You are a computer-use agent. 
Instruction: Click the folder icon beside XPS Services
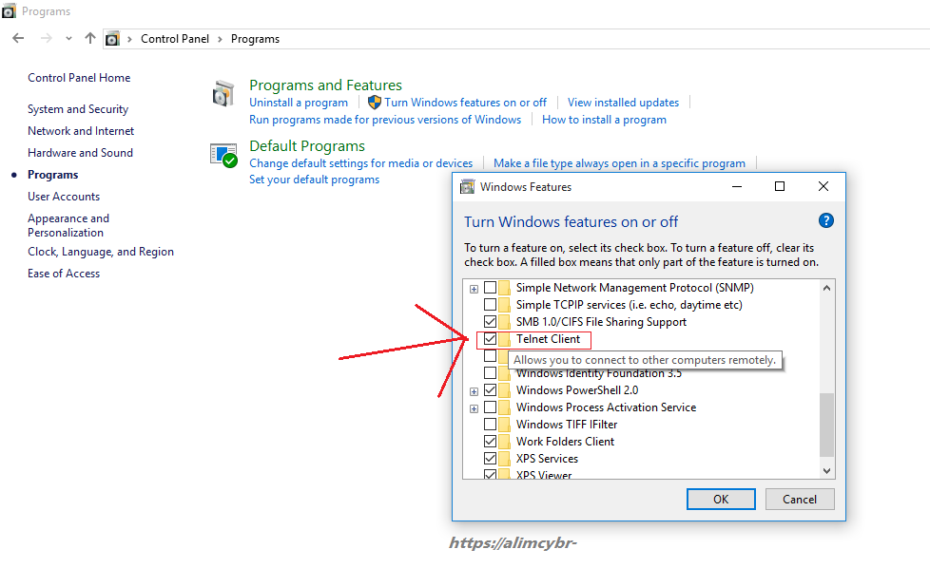(504, 459)
